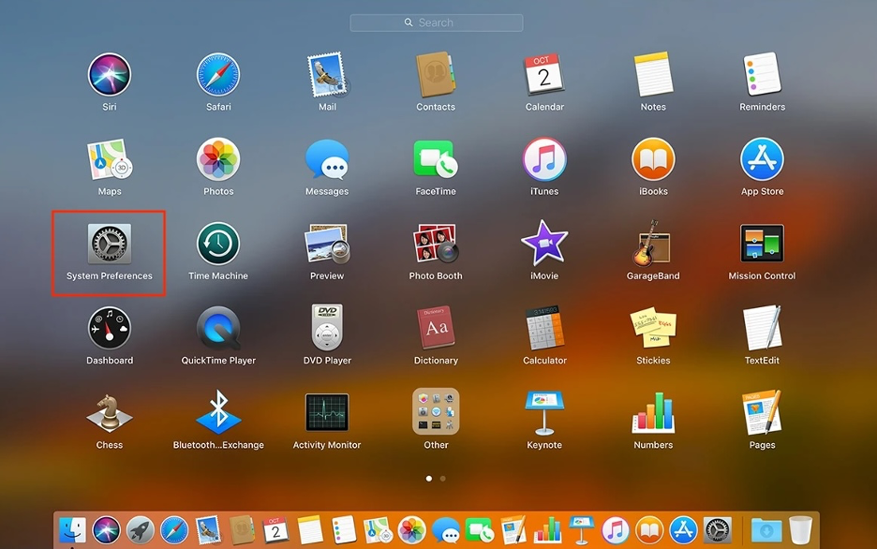Launch Photo Booth

[436, 244]
